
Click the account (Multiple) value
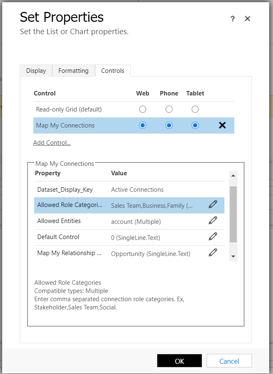click(136, 222)
